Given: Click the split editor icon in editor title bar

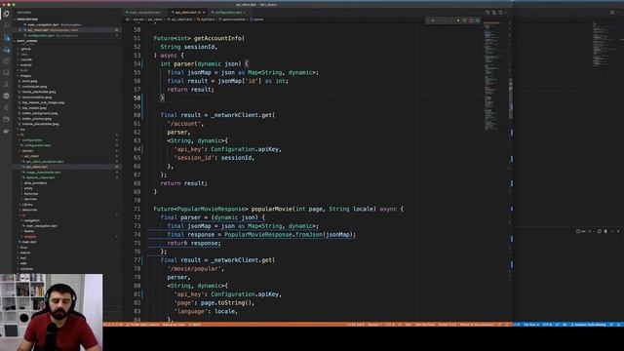Looking at the screenshot, I should 500,13.
